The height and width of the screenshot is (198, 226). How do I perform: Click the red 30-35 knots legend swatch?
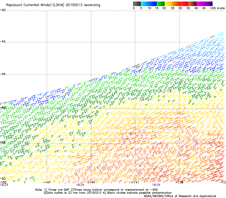[184, 4]
